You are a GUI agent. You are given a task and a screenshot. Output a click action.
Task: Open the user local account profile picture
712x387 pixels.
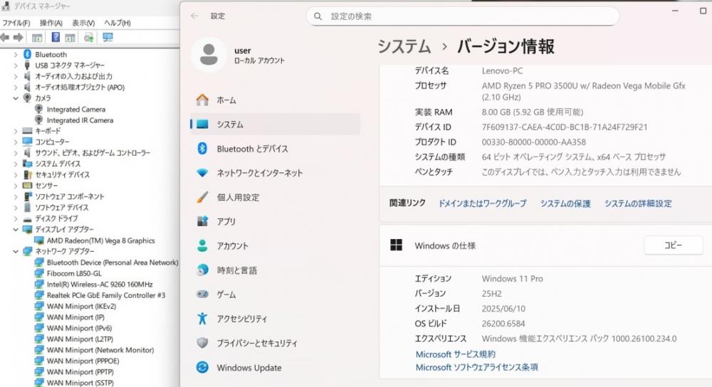tap(209, 55)
